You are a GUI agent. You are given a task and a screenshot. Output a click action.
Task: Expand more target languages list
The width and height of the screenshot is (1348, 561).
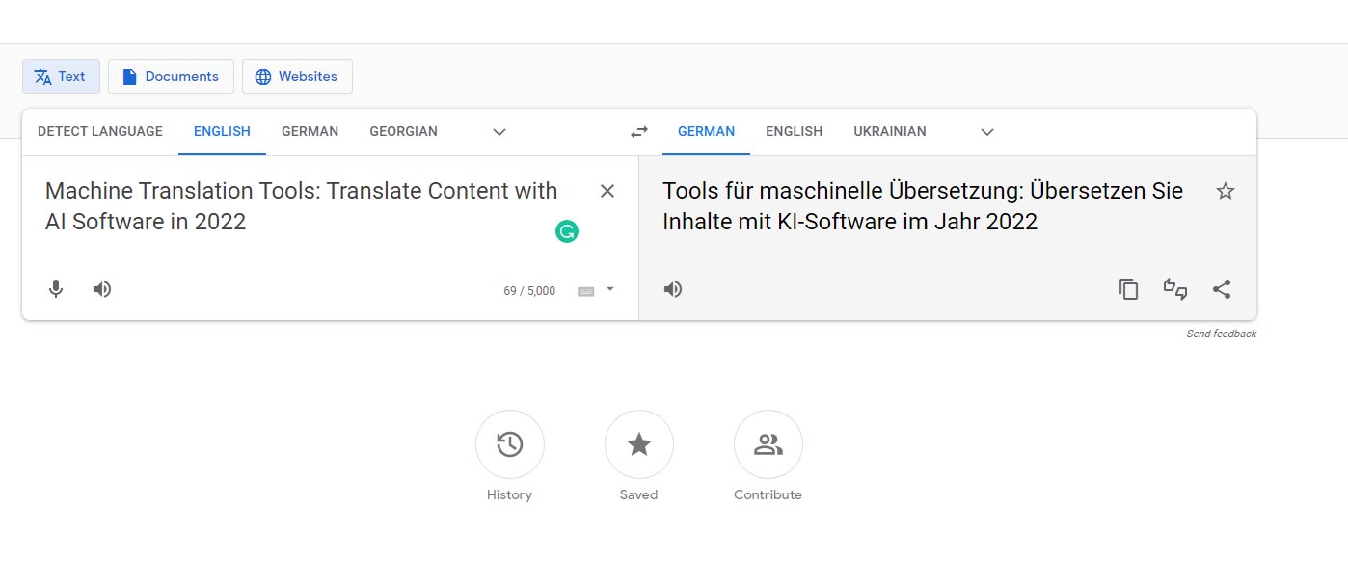click(x=987, y=132)
